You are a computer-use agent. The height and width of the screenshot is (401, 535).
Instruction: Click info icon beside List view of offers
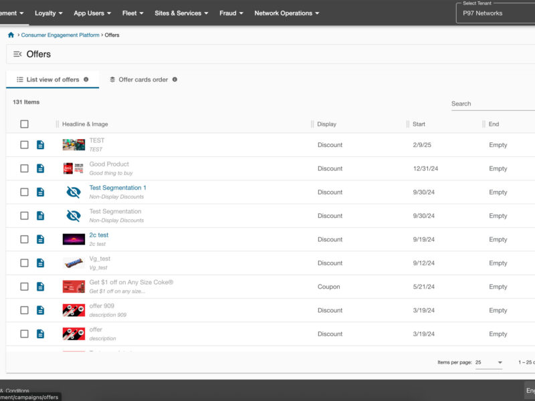coord(86,80)
